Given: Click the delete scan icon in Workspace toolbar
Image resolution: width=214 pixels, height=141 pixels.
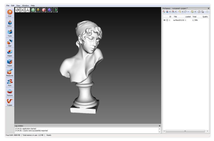Looking at the screenshot, I should point(202,12).
